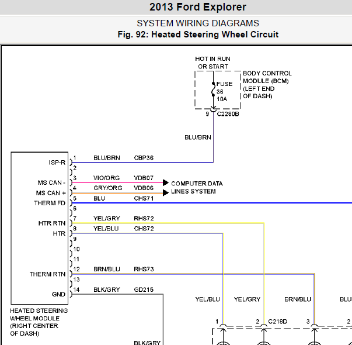
Task: Click the "Fig. 92: Heated Steering Wheel Circuit" caption
Action: tap(198, 34)
